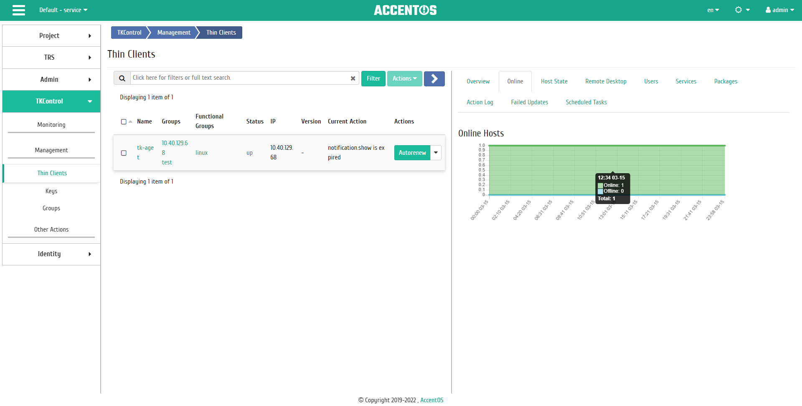This screenshot has height=406, width=802.
Task: Open the 10.40.129.68 group link
Action: (175, 148)
